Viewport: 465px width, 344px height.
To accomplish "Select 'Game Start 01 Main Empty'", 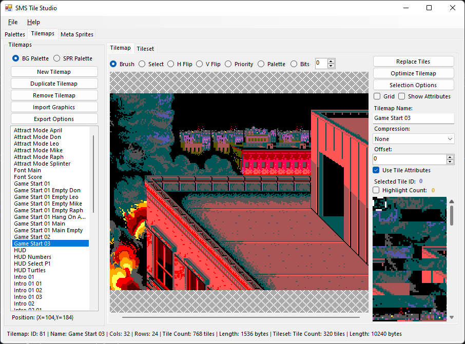I will click(48, 230).
